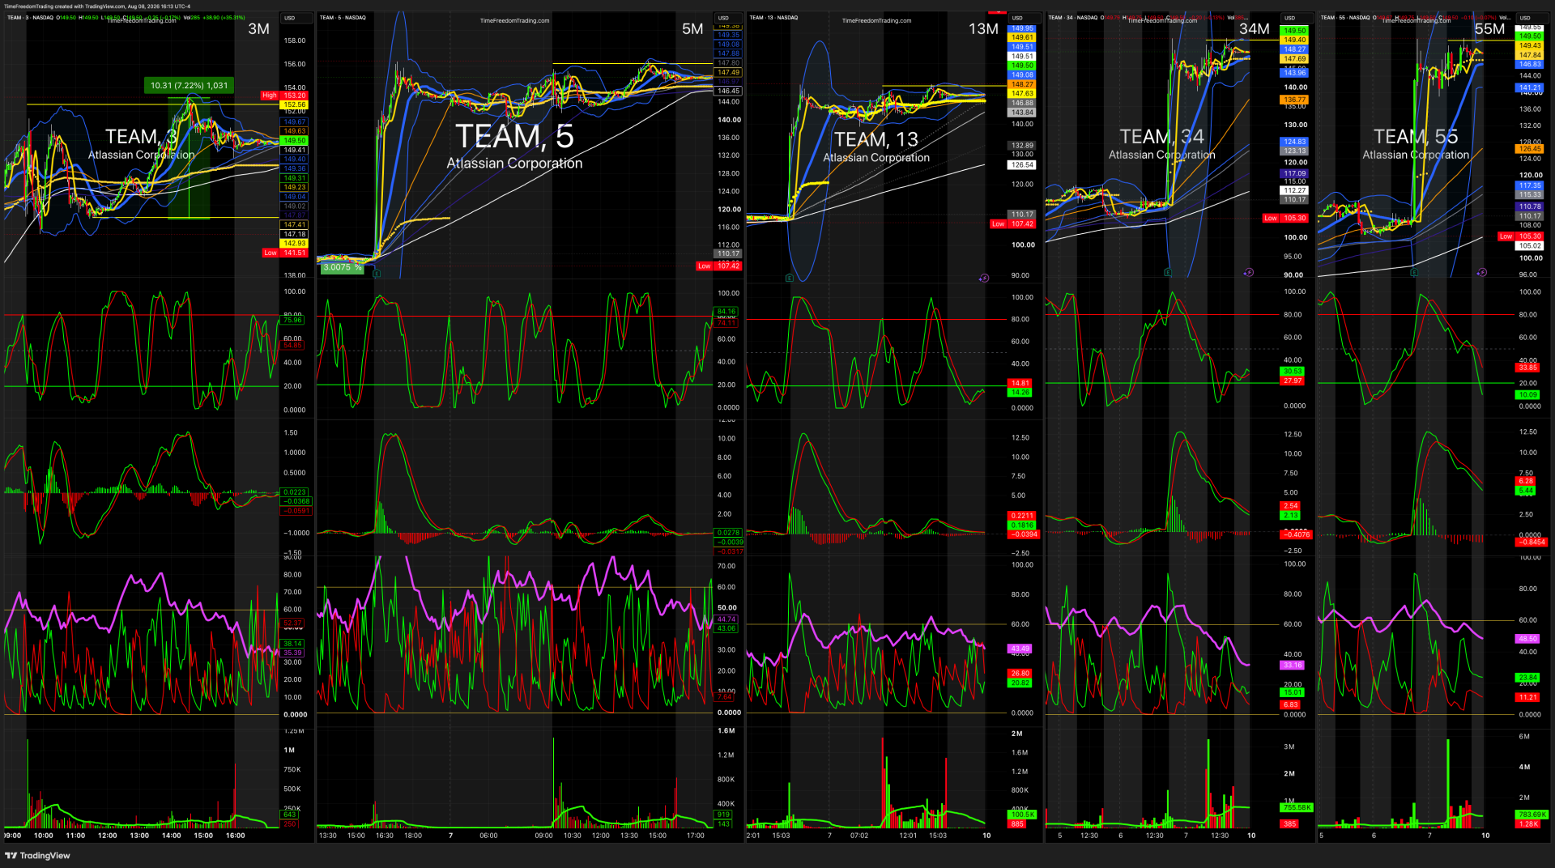Screen dimensions: 1555x868
Task: Click the TEAM · 13 · NASDAQ symbol legend
Action: (773, 17)
